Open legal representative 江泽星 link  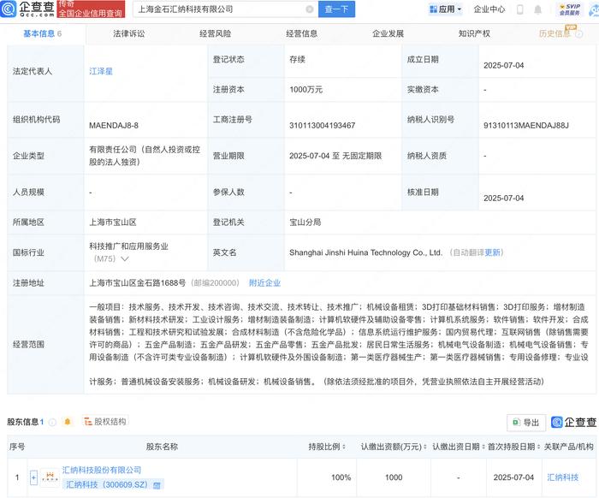(x=101, y=71)
